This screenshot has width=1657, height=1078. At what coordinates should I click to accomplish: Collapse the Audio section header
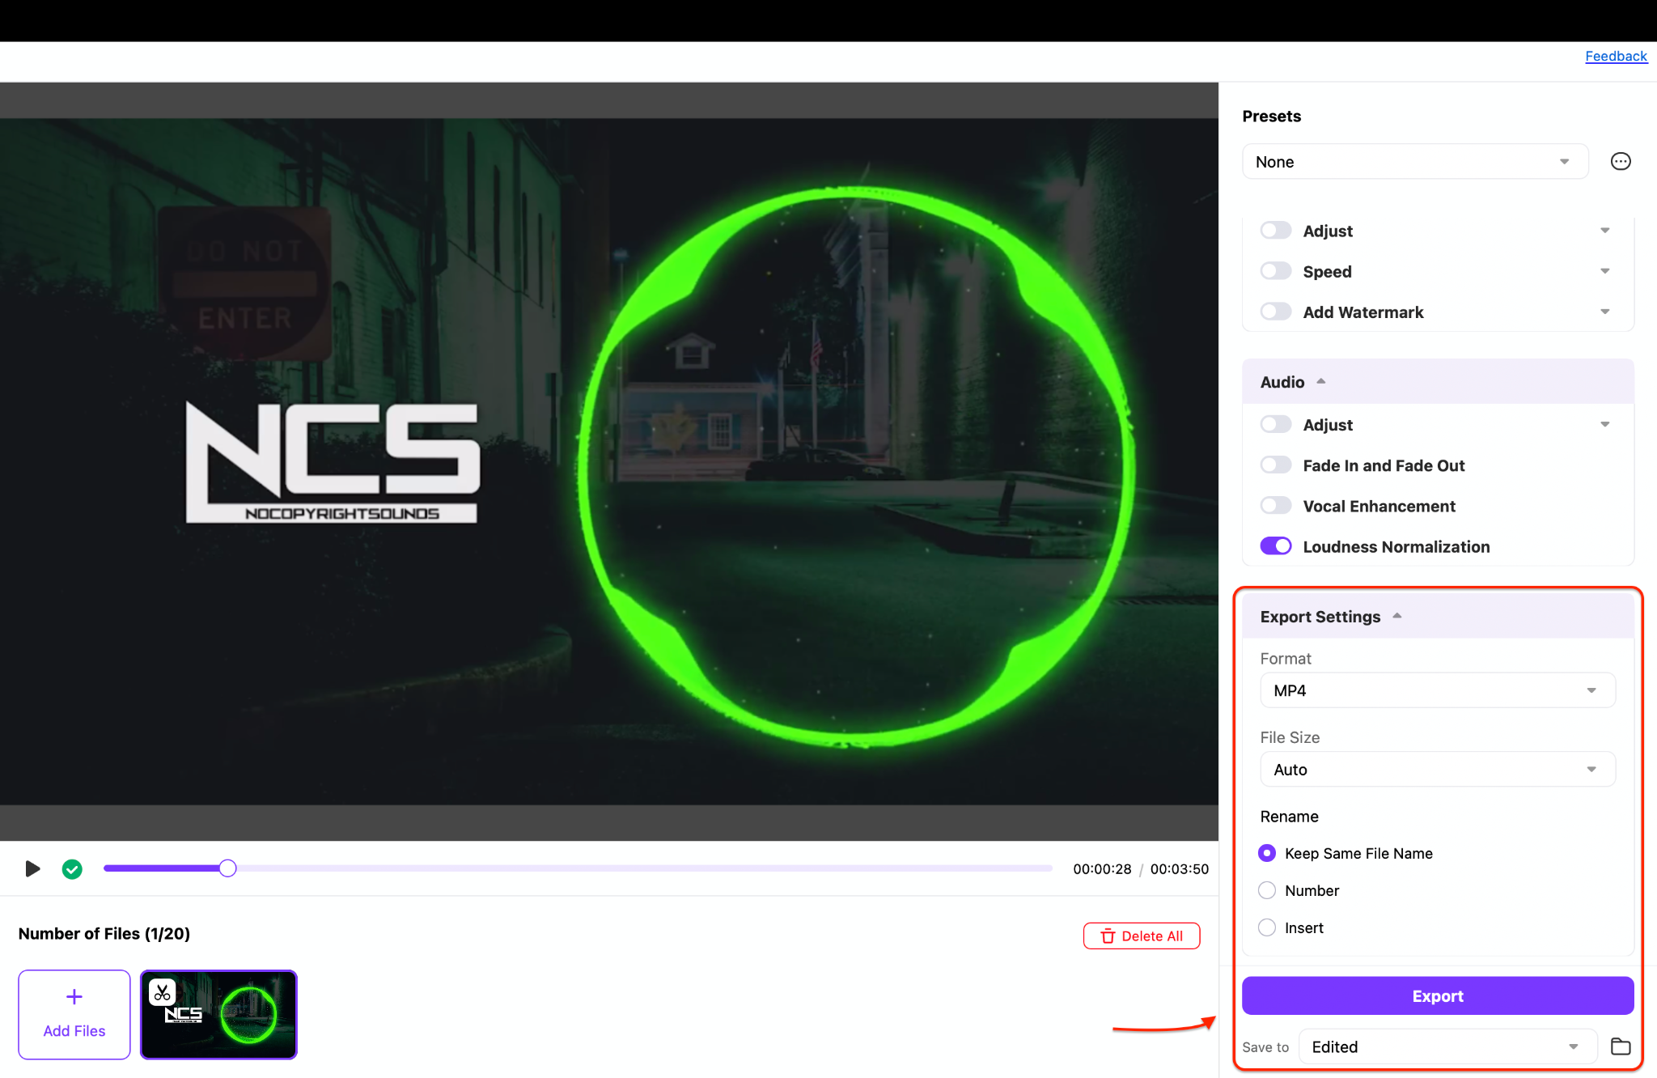(1438, 382)
